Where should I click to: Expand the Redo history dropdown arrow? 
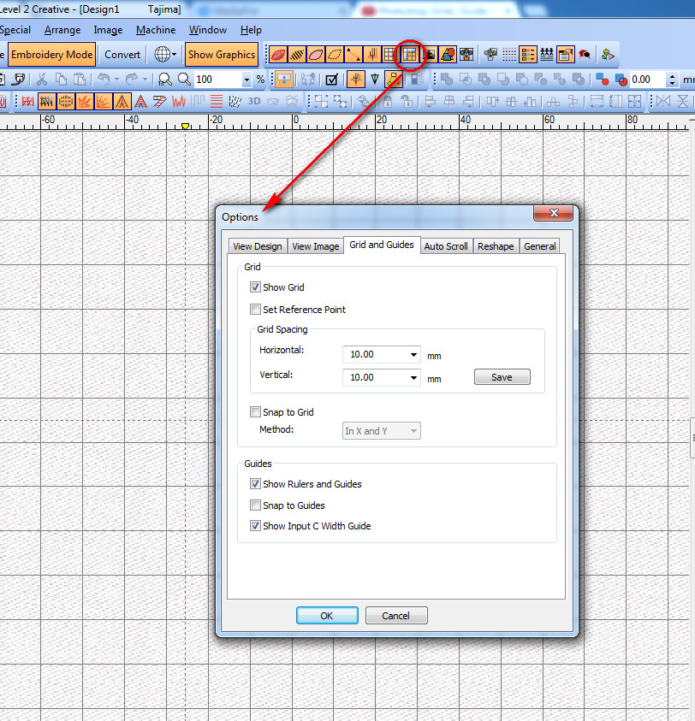(145, 80)
